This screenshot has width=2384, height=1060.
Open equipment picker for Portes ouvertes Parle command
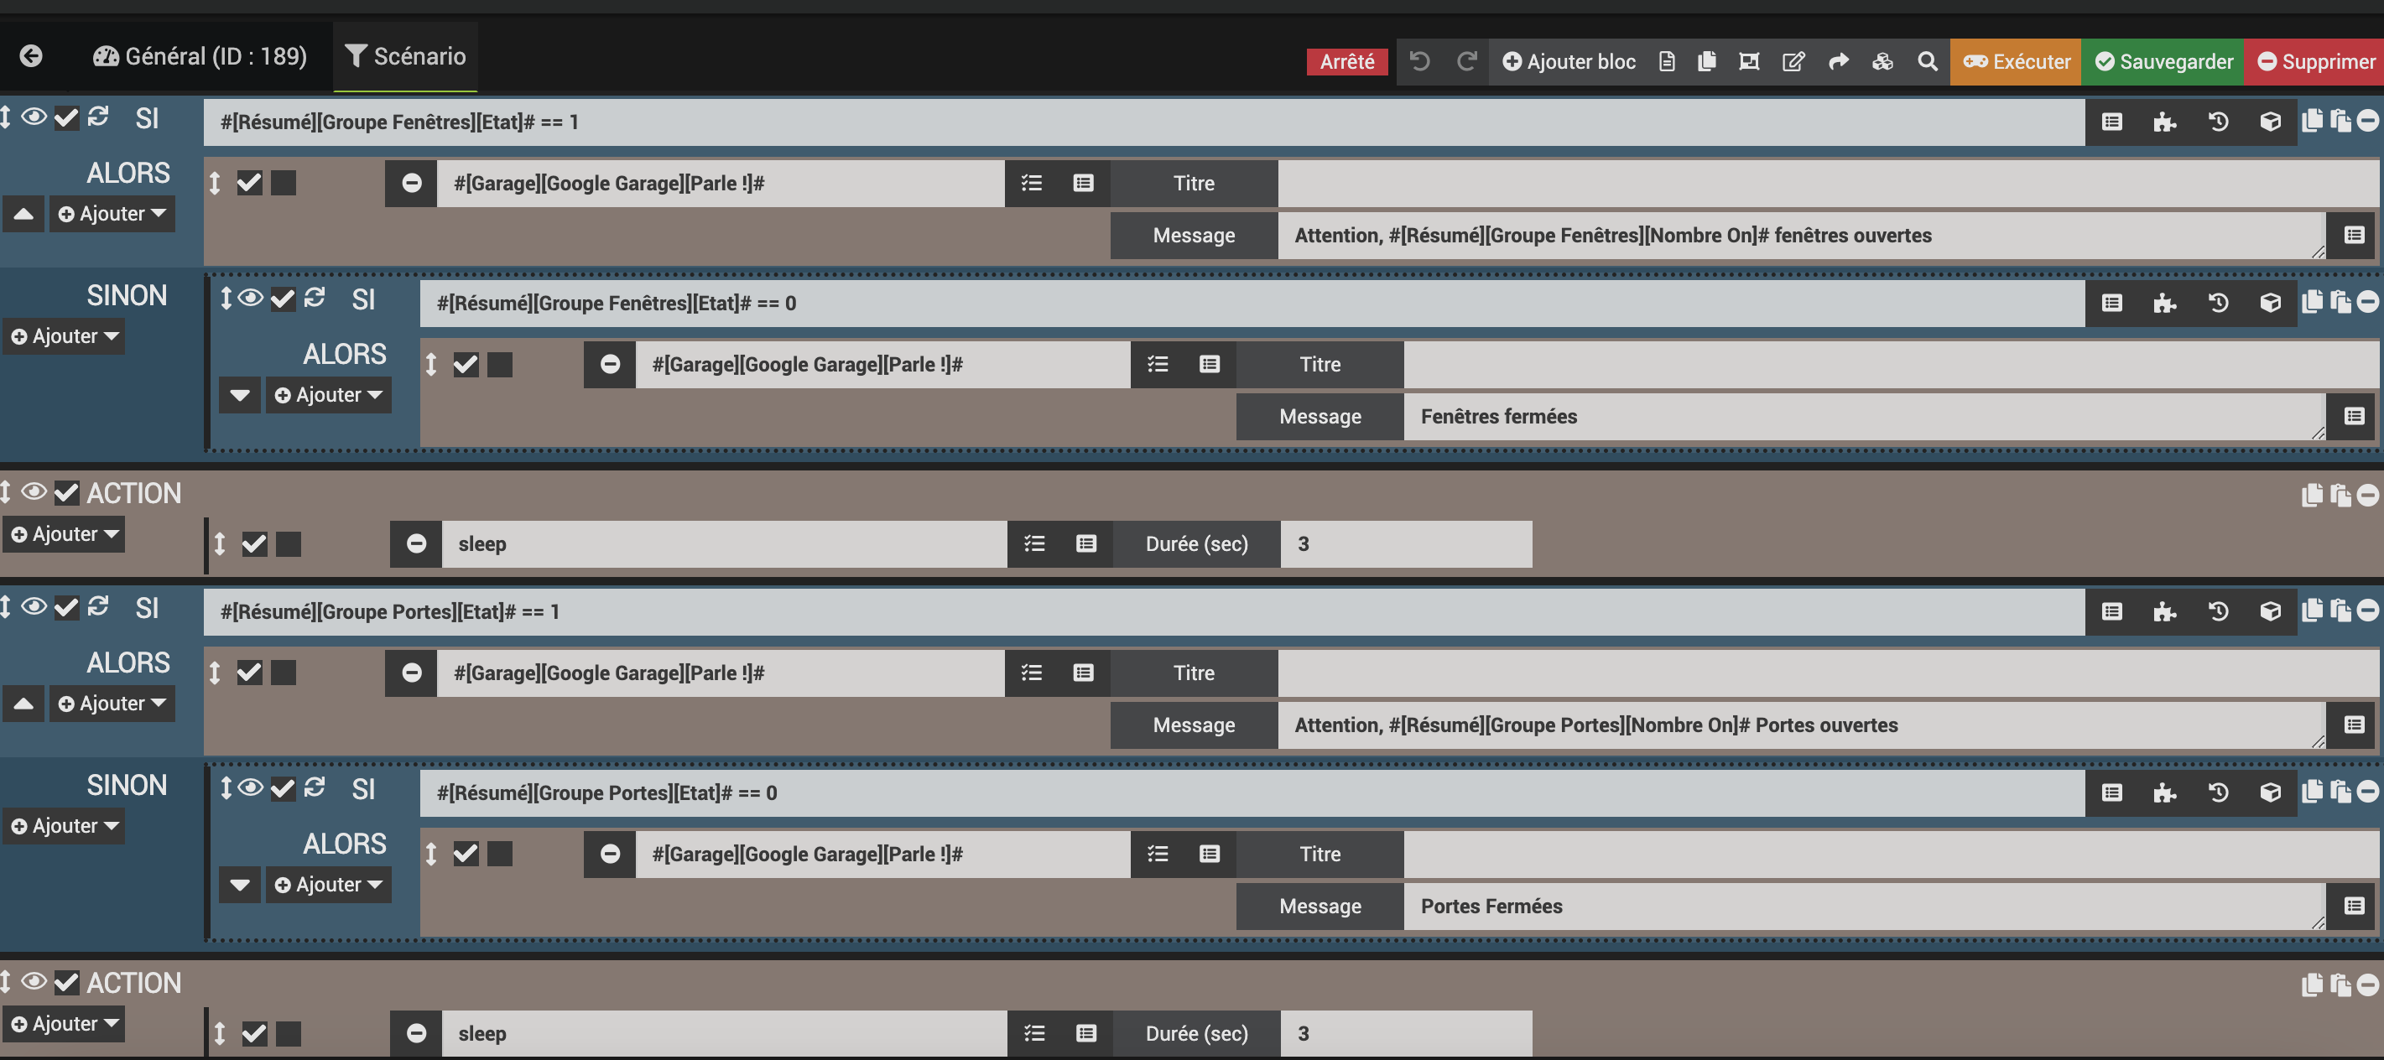coord(1083,673)
